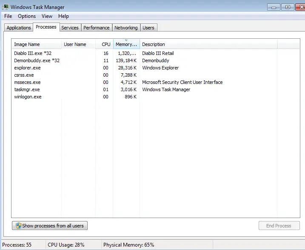Select the Processes tab
This screenshot has height=250, width=305.
click(x=46, y=27)
